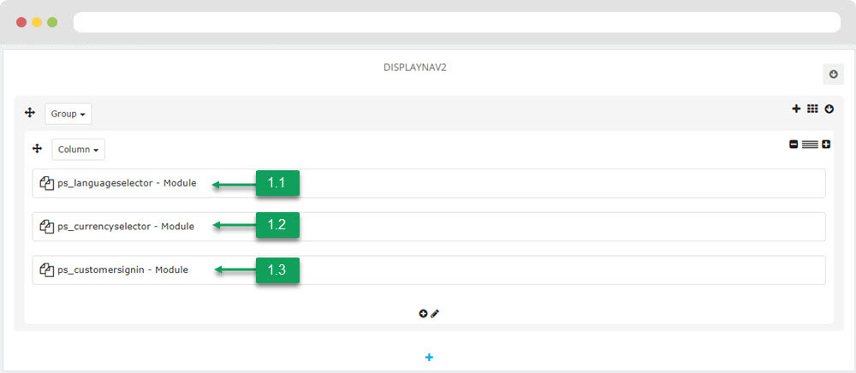The width and height of the screenshot is (856, 373).
Task: Click the DISPLAYNAV2 heading
Action: tap(415, 68)
